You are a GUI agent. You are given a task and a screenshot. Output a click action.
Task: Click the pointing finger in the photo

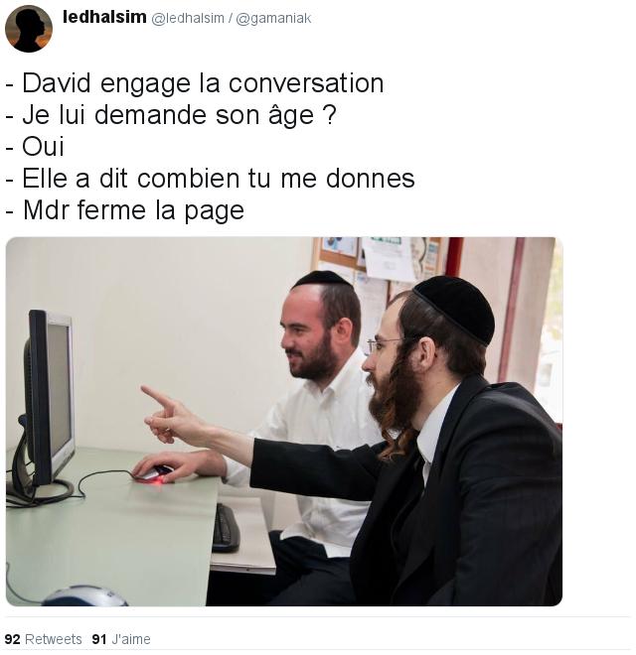tap(157, 396)
